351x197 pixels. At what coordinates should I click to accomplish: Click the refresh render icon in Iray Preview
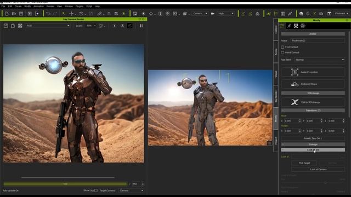tap(130, 26)
